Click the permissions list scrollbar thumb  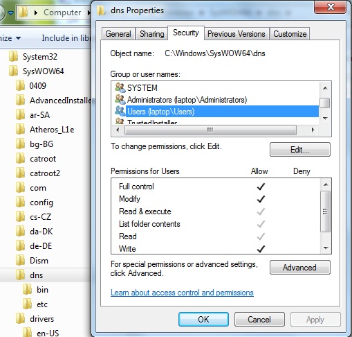click(326, 211)
